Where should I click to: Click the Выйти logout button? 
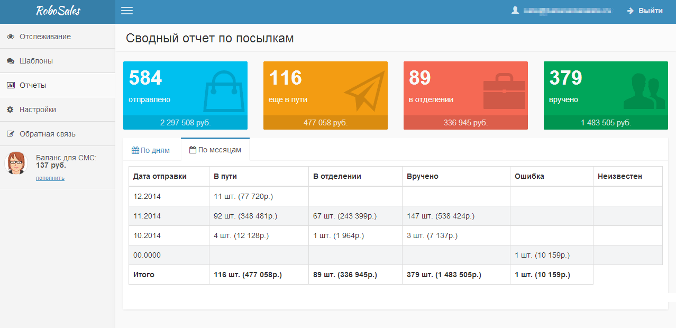(x=645, y=11)
